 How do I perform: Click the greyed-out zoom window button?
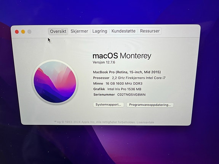pos(29,32)
